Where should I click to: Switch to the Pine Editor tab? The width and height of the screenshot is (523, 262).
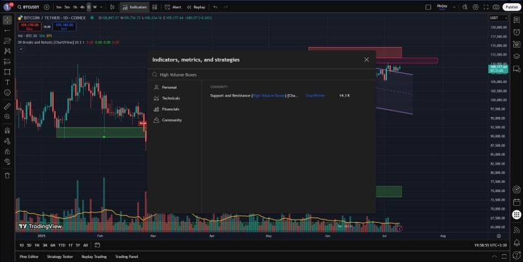pos(29,257)
